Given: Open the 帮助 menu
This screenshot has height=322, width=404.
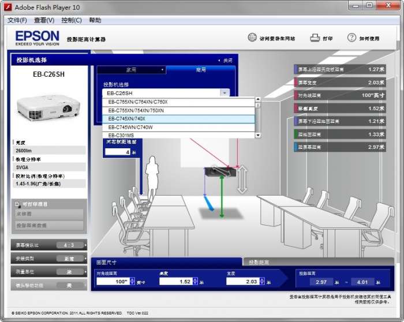Looking at the screenshot, I should pyautogui.click(x=95, y=20).
